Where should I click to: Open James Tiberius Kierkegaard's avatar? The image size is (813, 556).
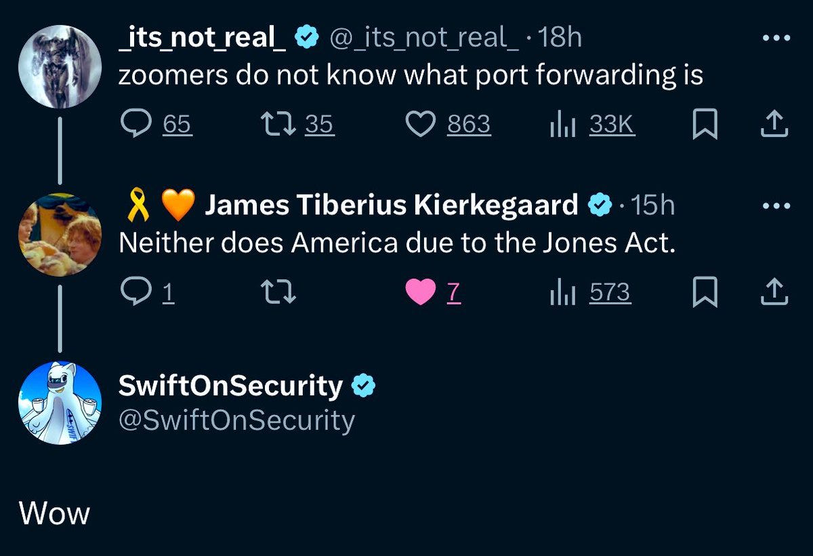(60, 235)
